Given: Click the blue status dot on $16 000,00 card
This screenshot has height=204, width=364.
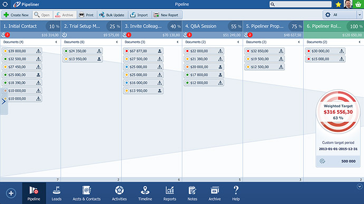Looking at the screenshot, I should [127, 83].
